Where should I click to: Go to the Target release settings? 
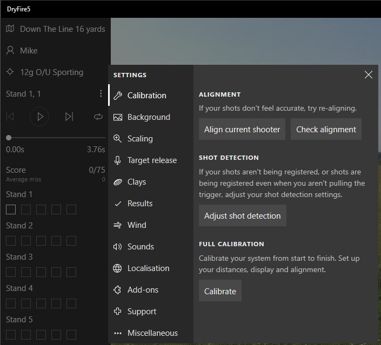(x=152, y=160)
